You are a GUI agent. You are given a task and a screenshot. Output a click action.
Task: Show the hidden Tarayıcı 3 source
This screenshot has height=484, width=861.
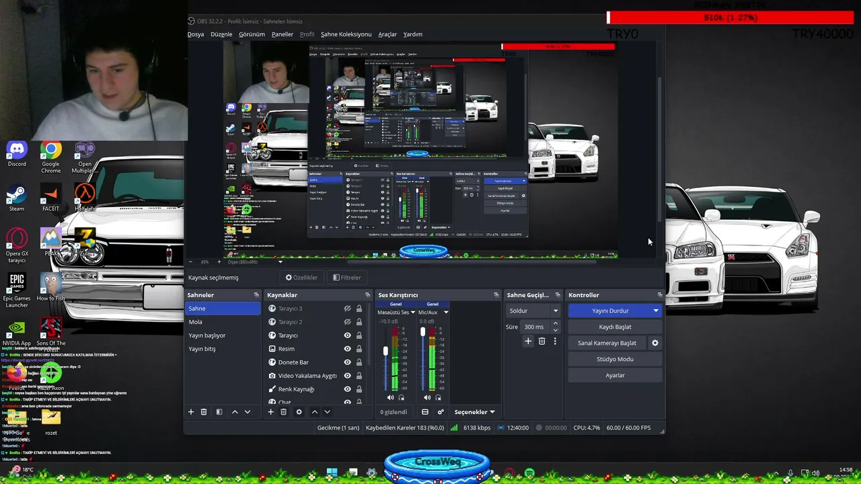click(x=348, y=309)
